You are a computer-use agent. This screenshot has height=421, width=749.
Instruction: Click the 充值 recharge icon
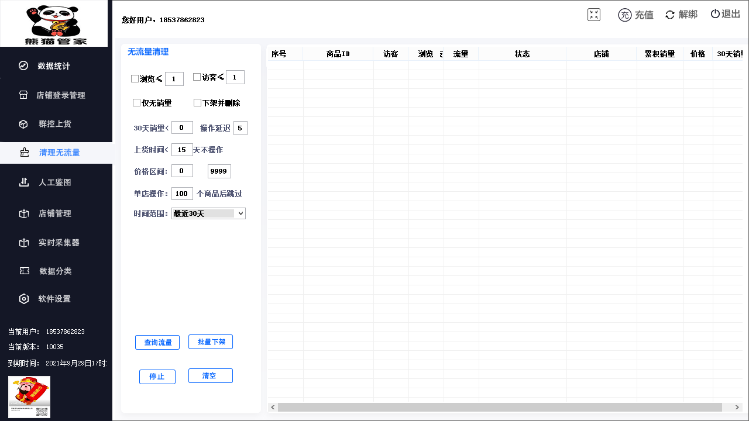624,15
